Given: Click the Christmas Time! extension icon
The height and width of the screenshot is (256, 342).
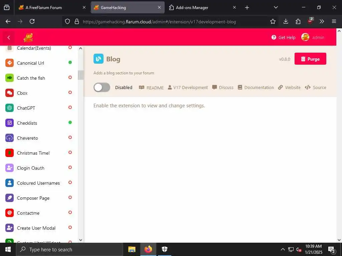Looking at the screenshot, I should [9, 153].
